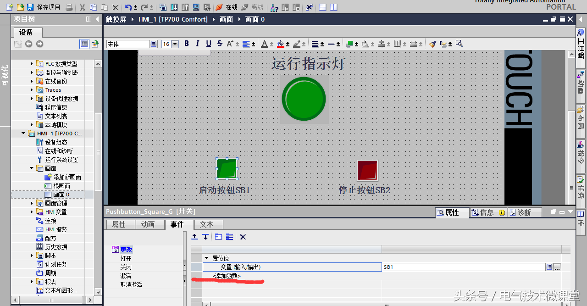Click <添加函数> add function entry
Image resolution: width=587 pixels, height=306 pixels.
227,276
